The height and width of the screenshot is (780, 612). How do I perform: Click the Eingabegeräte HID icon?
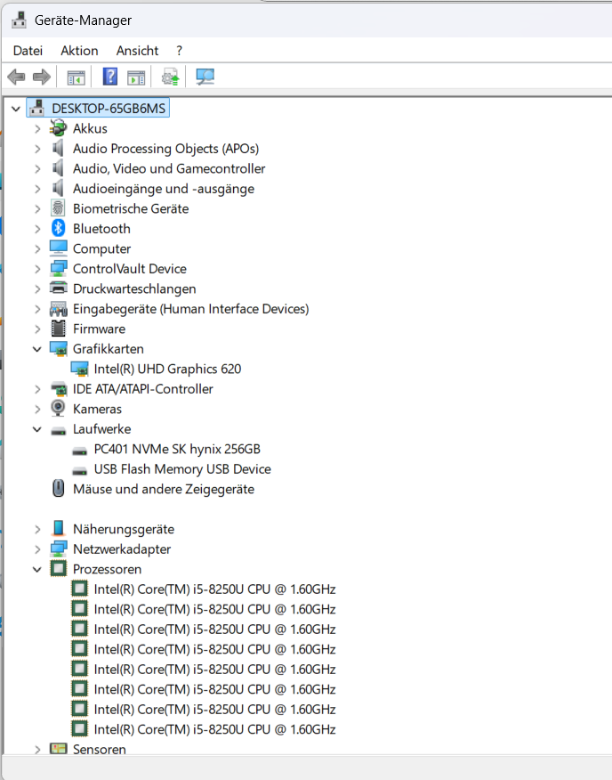pos(58,308)
